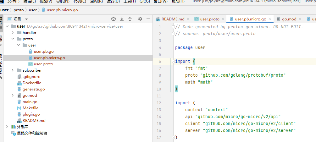This screenshot has width=316, height=142.
Task: Expand the subscriber folder
Action: point(13,70)
